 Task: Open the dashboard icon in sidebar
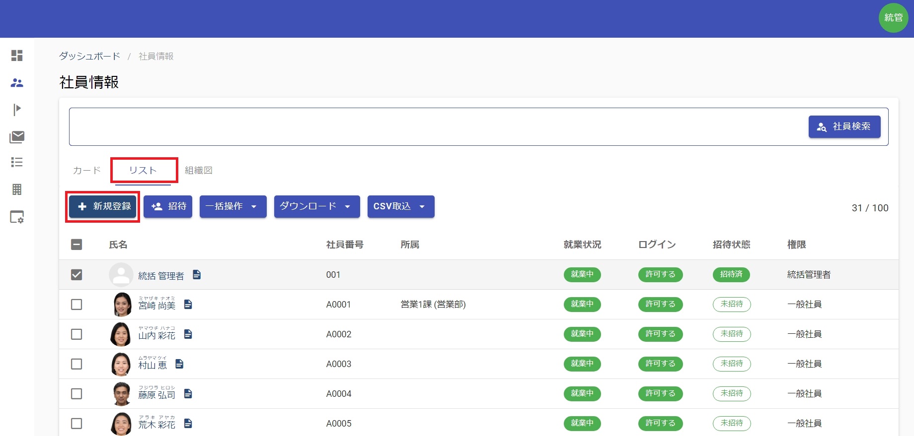(17, 56)
